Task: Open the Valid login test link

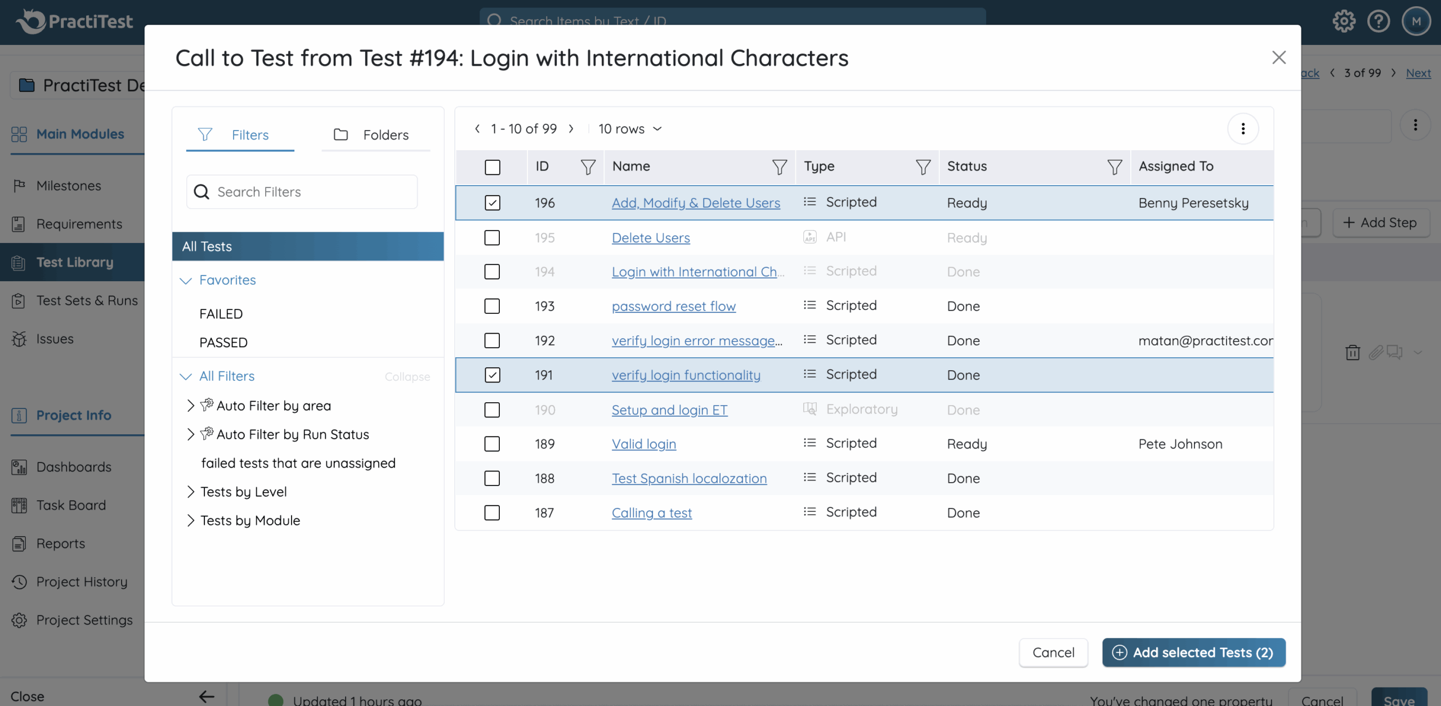Action: [643, 444]
